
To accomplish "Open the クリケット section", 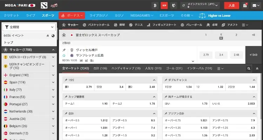I will pyautogui.click(x=12, y=15).
